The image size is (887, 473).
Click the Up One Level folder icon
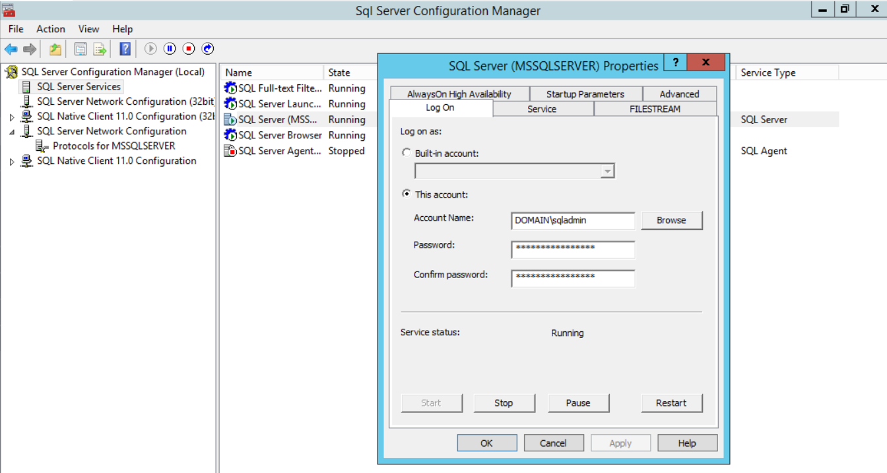click(x=55, y=49)
